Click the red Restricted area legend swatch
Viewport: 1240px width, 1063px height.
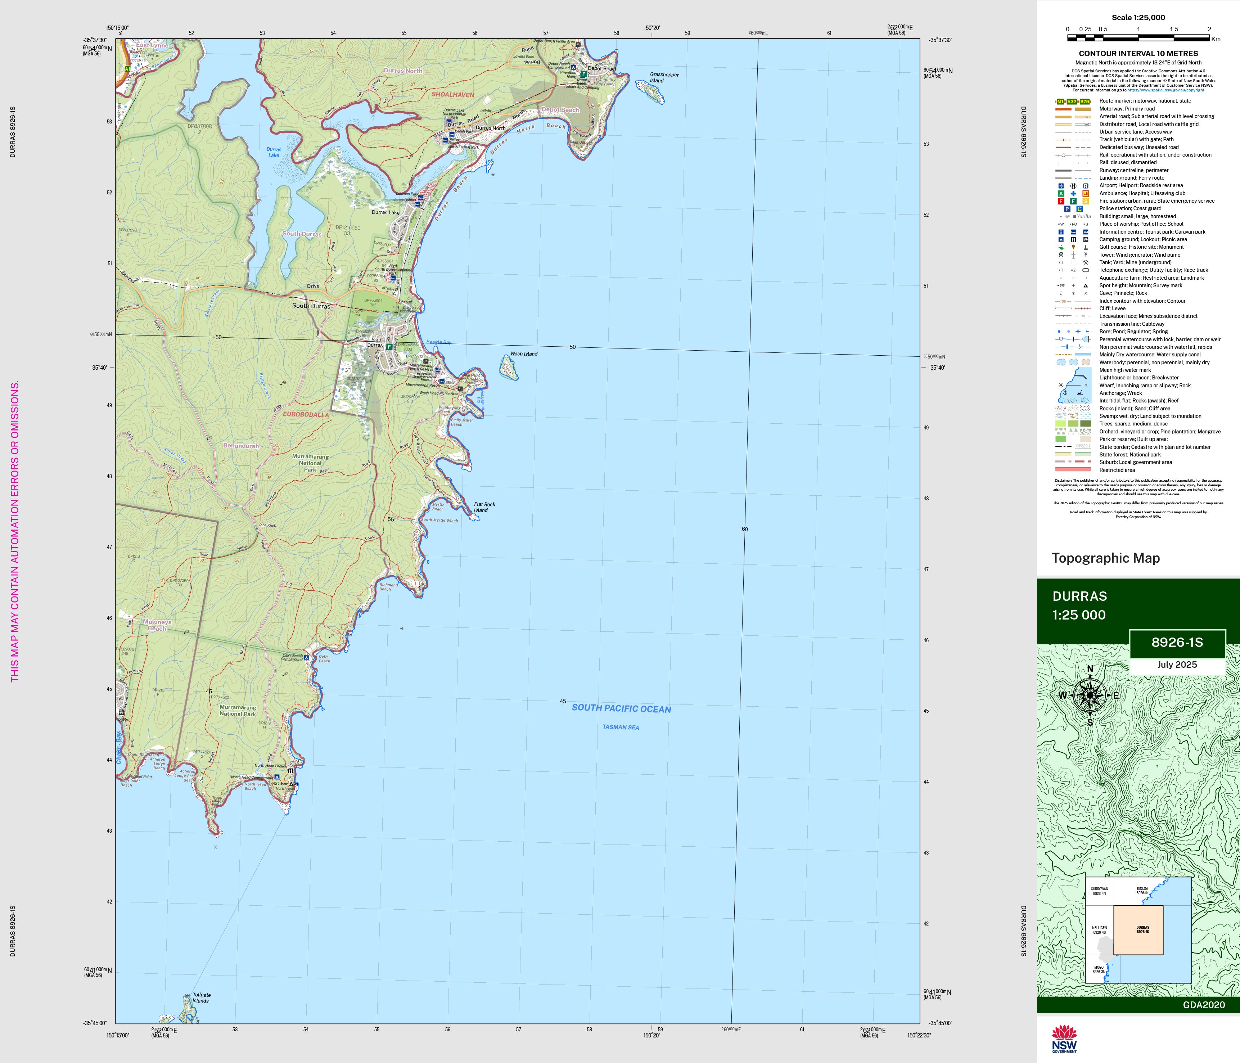tap(1072, 470)
